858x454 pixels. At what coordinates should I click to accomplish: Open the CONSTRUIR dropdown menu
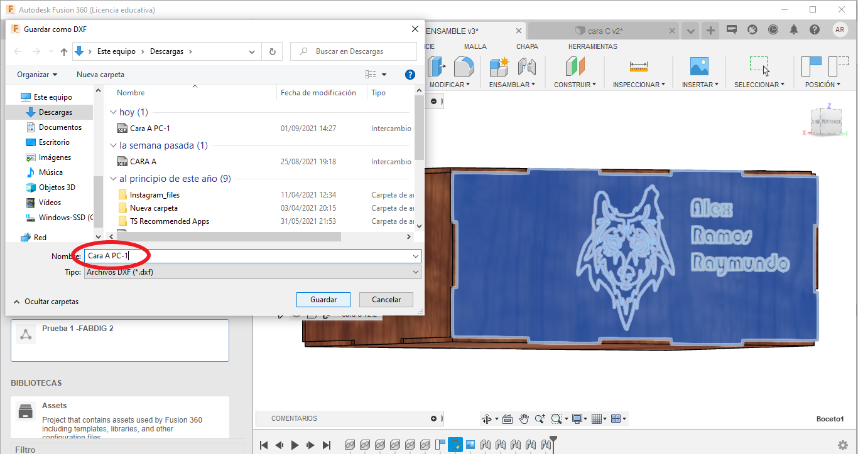pyautogui.click(x=576, y=85)
